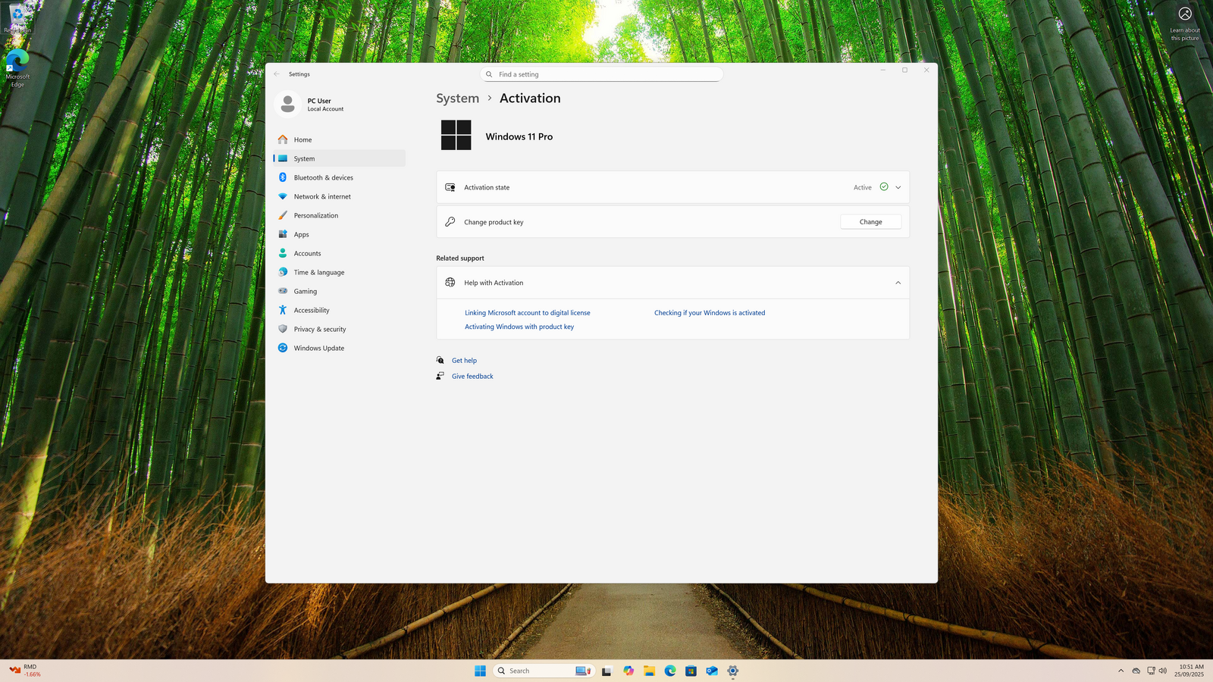This screenshot has width=1213, height=682.
Task: Open Windows Start menu
Action: [x=480, y=671]
